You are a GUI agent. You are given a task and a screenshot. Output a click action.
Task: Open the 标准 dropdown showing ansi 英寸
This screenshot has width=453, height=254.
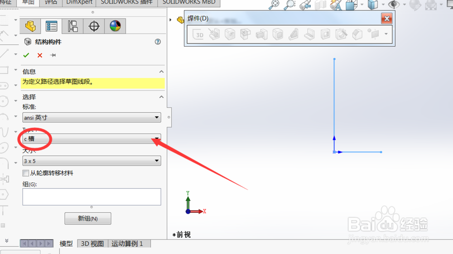[x=92, y=117]
